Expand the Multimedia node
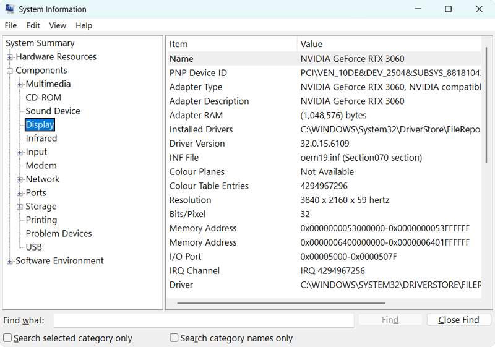Screen dimensions: 495x347 (x=20, y=84)
